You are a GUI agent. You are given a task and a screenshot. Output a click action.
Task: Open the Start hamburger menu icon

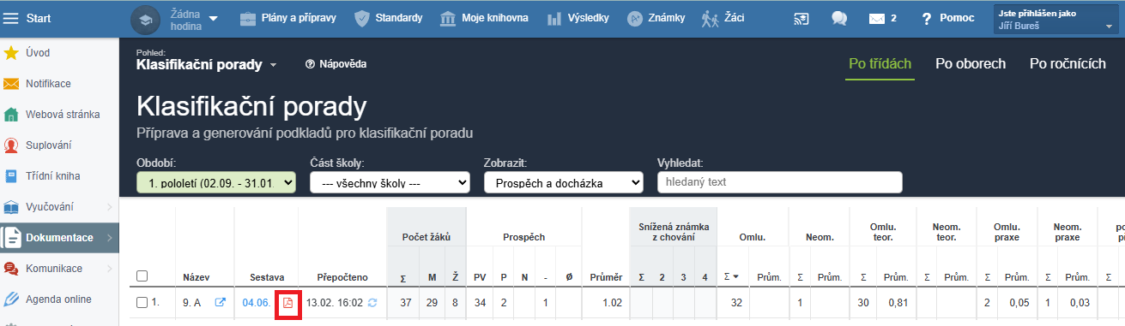(x=10, y=18)
